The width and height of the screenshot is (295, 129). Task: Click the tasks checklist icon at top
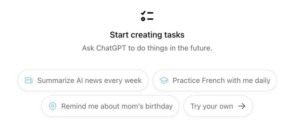pos(147,16)
